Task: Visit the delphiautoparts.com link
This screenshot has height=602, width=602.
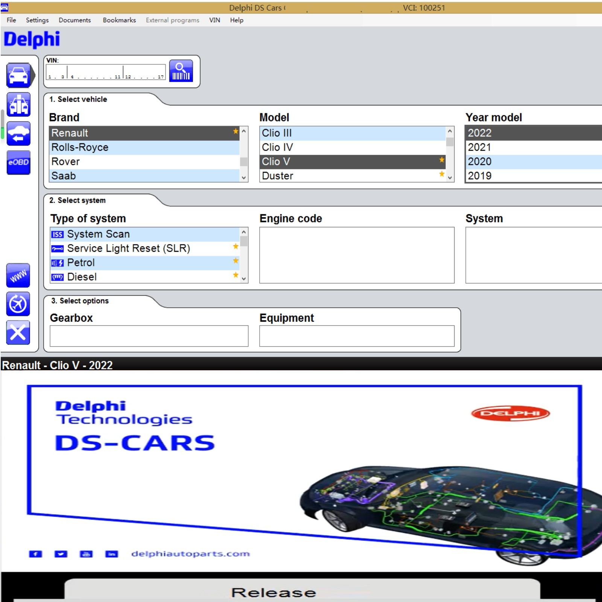Action: pyautogui.click(x=190, y=554)
